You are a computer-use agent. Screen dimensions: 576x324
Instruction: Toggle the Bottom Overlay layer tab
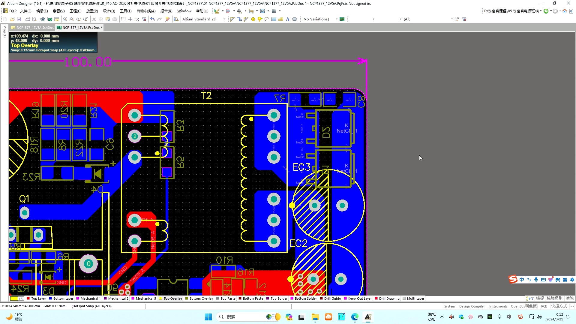click(201, 298)
